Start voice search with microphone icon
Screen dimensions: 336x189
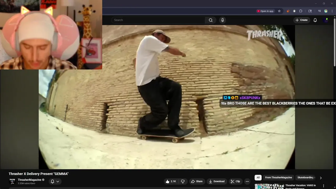(x=223, y=20)
